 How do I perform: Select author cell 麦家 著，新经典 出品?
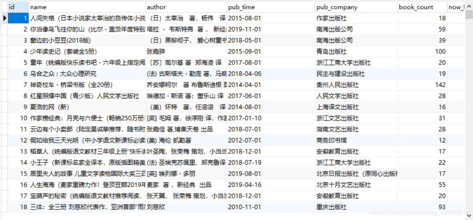click(x=186, y=185)
